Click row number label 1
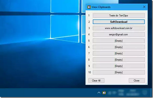This screenshot has height=98, width=153. [x=89, y=16]
